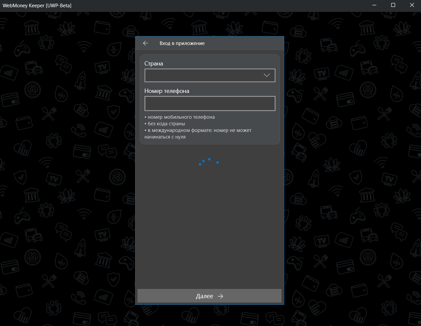Go back using the arrow icon
The height and width of the screenshot is (326, 421).
145,43
